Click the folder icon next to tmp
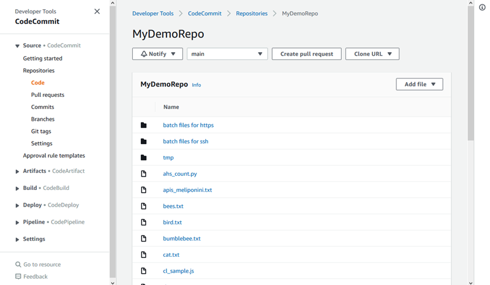Image resolution: width=490 pixels, height=285 pixels. (x=144, y=158)
